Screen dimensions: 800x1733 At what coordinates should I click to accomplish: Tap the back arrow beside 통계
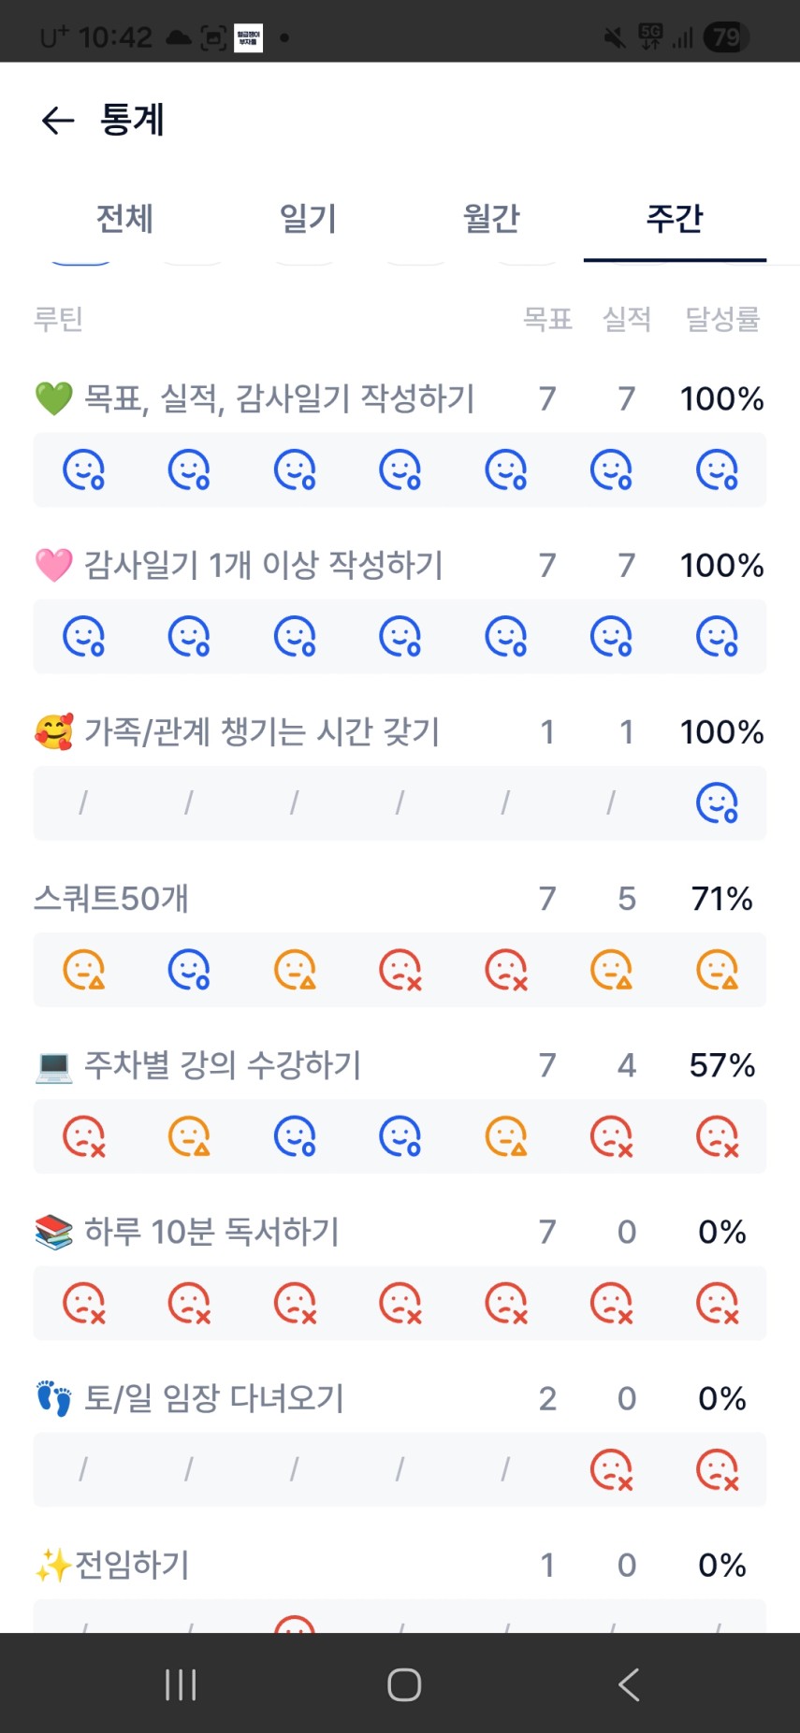[x=57, y=120]
